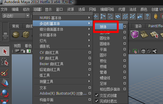163x104 pixels.
Task: Click the question mark help icon
Action: pos(147,16)
